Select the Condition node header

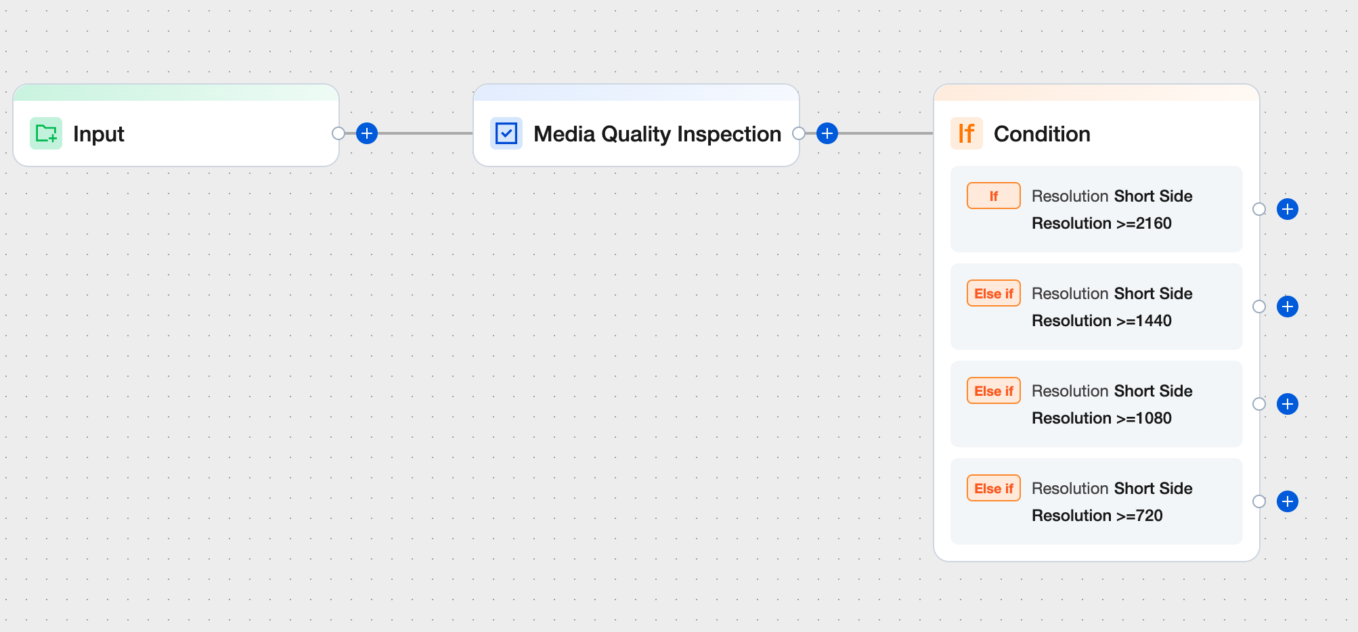[x=1042, y=134]
